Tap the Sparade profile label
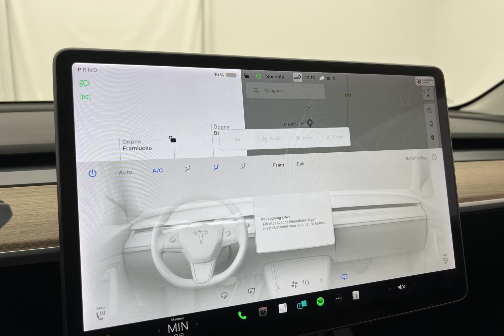 pos(275,77)
